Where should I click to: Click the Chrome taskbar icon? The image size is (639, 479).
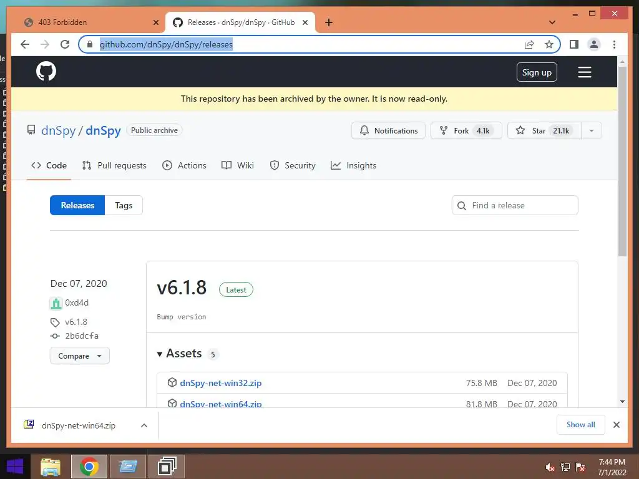89,467
